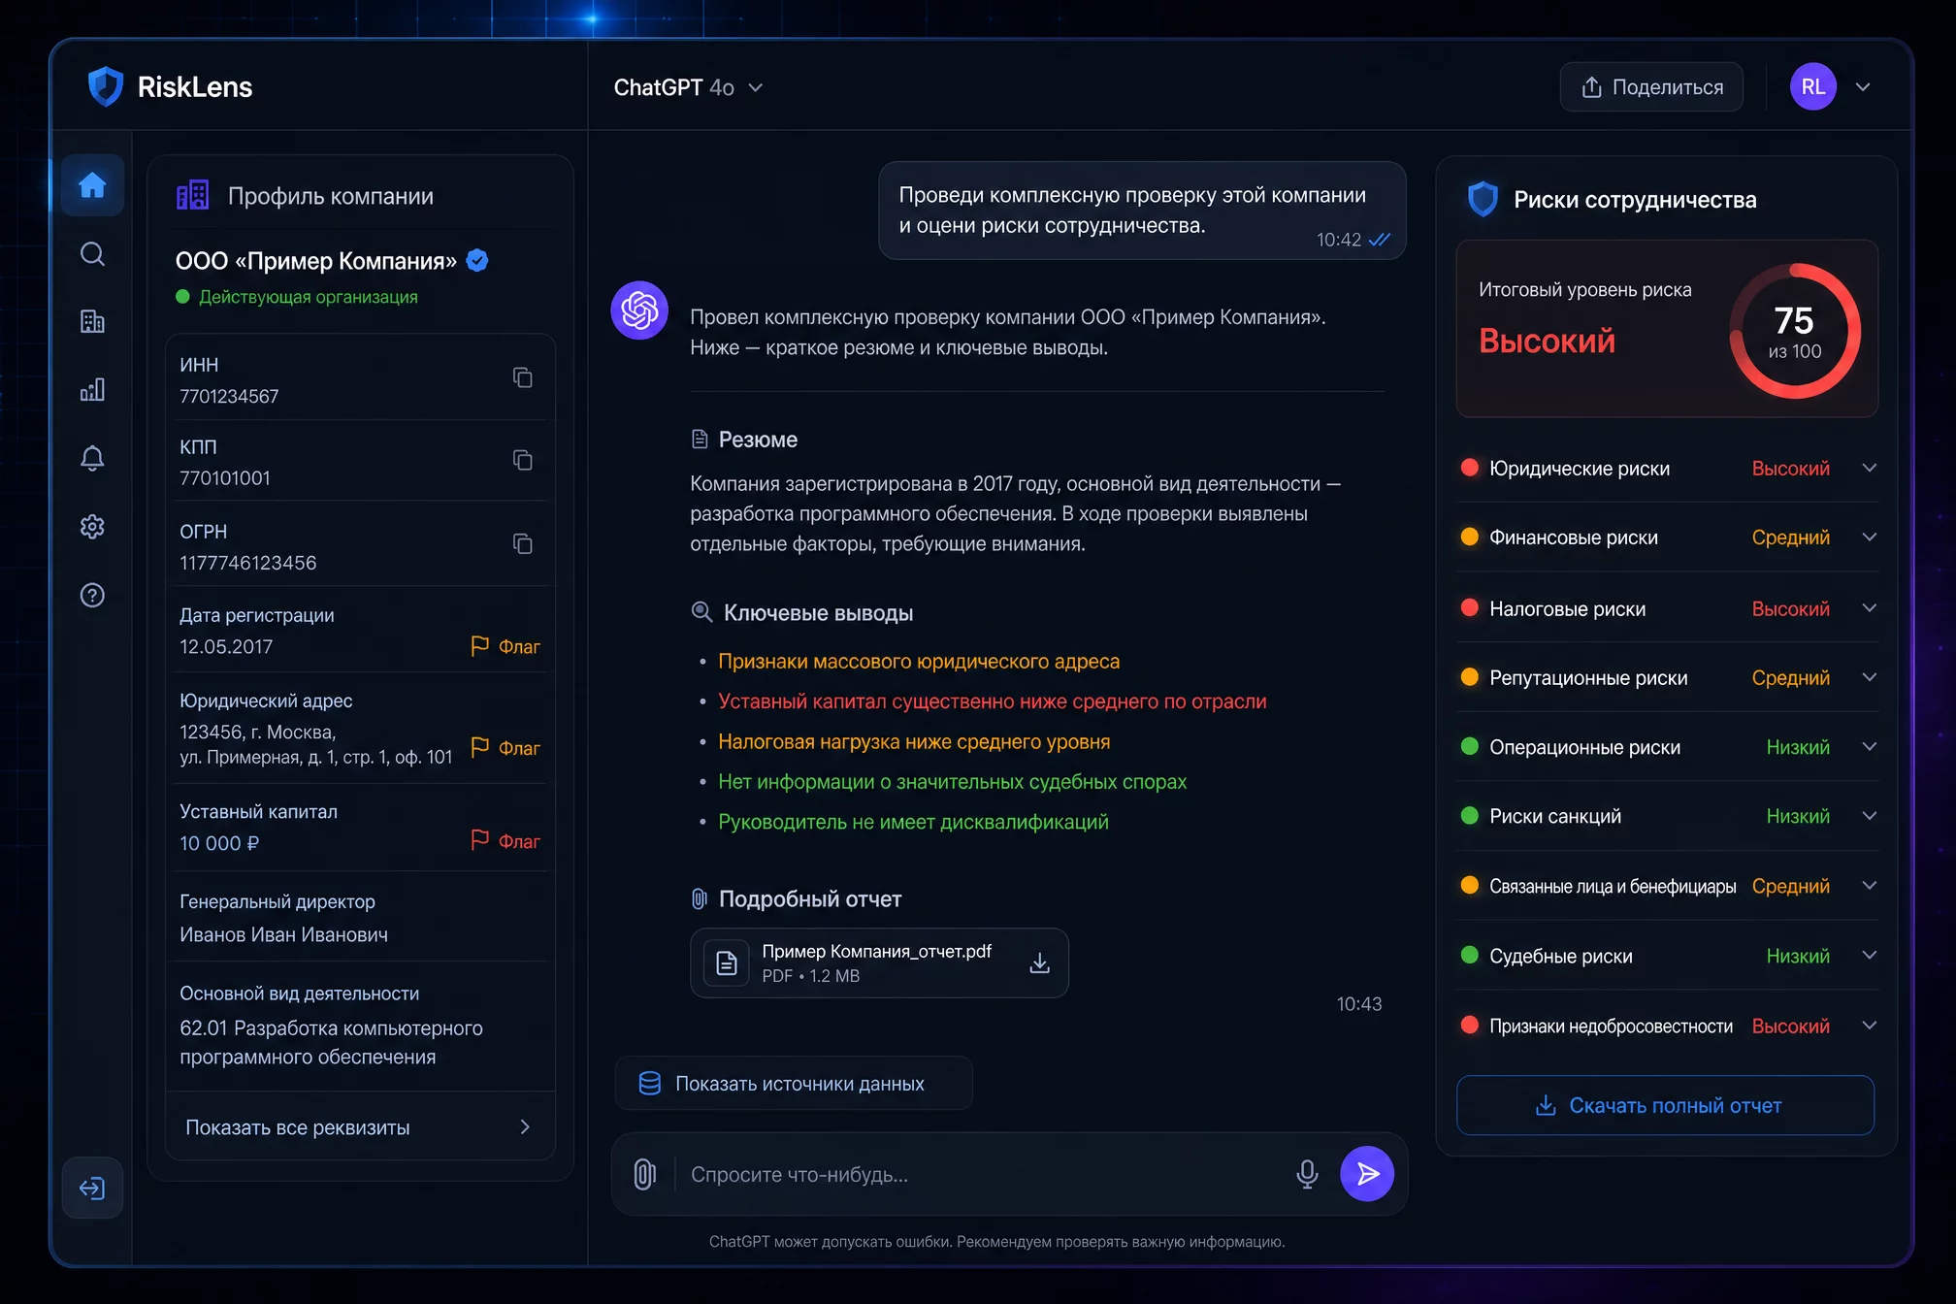The width and height of the screenshot is (1956, 1304).
Task: Open the Help question mark icon
Action: [92, 595]
